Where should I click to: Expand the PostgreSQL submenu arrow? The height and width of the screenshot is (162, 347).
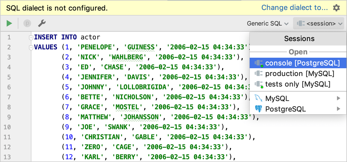(x=338, y=109)
